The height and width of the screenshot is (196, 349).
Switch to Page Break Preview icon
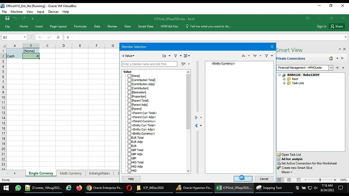pyautogui.click(x=298, y=180)
